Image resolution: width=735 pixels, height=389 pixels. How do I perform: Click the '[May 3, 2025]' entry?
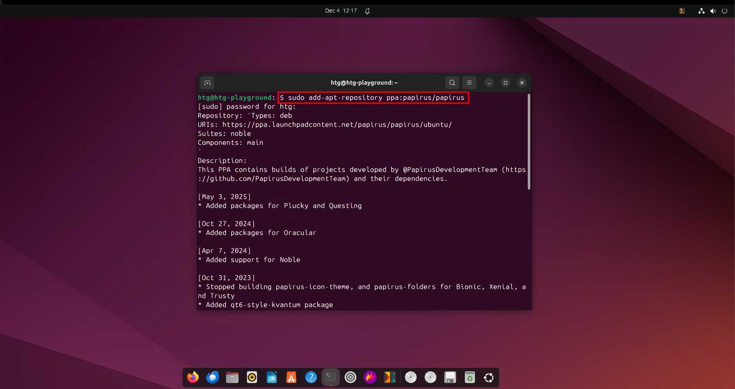point(225,197)
